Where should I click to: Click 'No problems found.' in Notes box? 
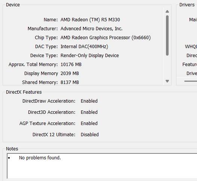point(40,158)
